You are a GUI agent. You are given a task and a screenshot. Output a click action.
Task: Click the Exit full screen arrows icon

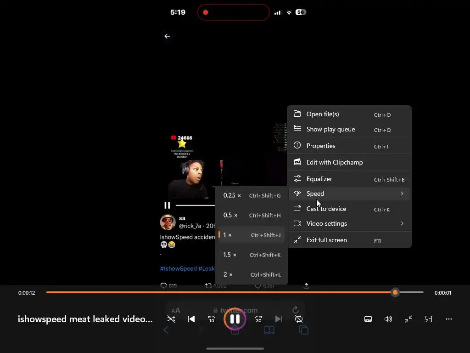coord(297,239)
